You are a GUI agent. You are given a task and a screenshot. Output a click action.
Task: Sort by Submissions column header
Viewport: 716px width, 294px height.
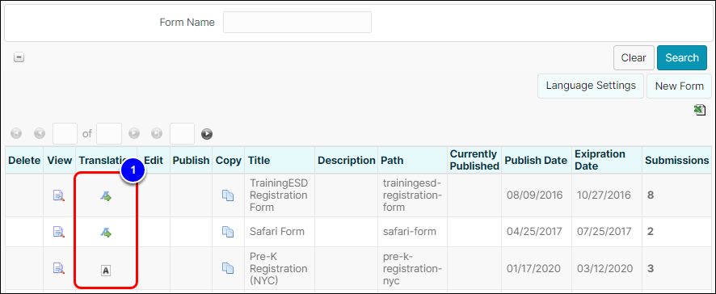tap(676, 160)
